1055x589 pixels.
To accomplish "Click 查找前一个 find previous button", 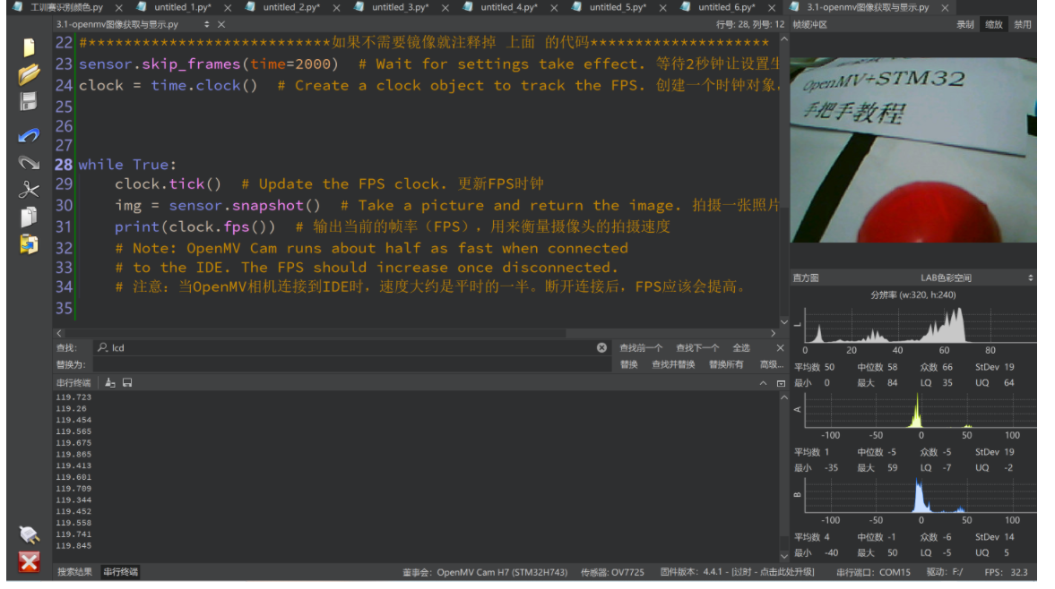I will 641,347.
